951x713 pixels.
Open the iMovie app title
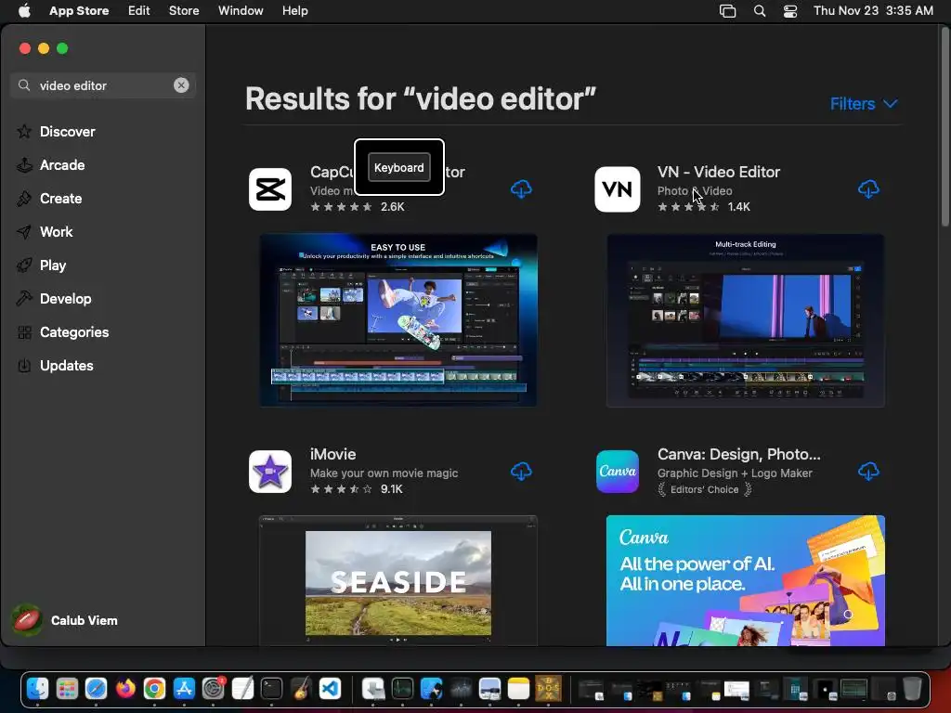click(x=333, y=454)
